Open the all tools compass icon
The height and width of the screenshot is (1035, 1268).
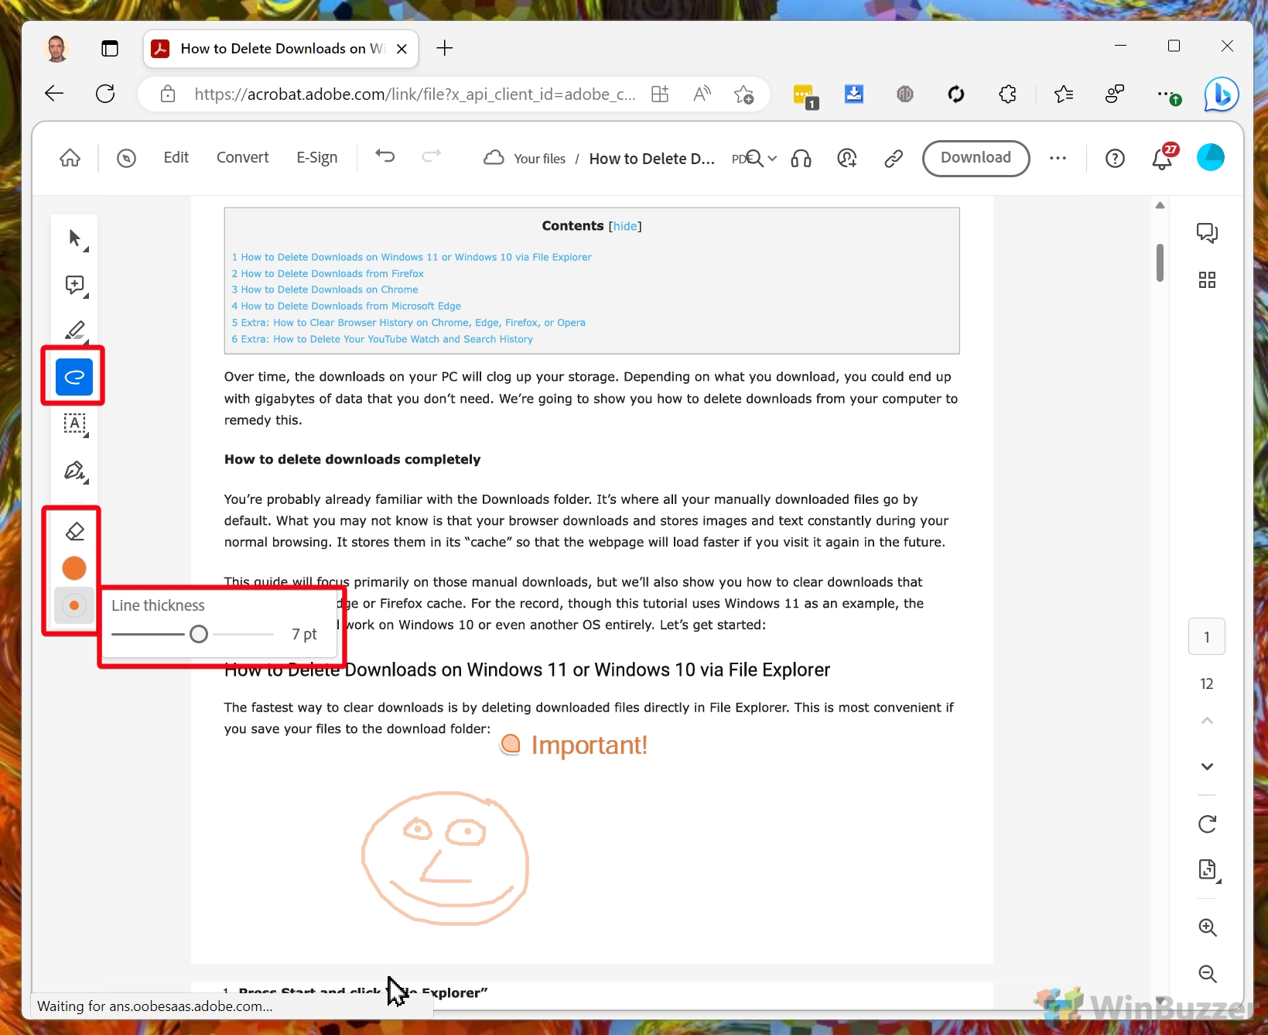(126, 159)
